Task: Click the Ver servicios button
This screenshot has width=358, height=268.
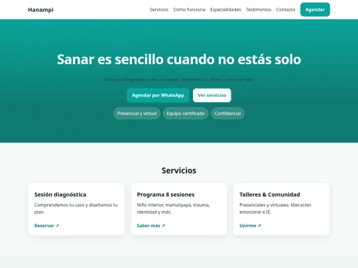Action: (212, 95)
